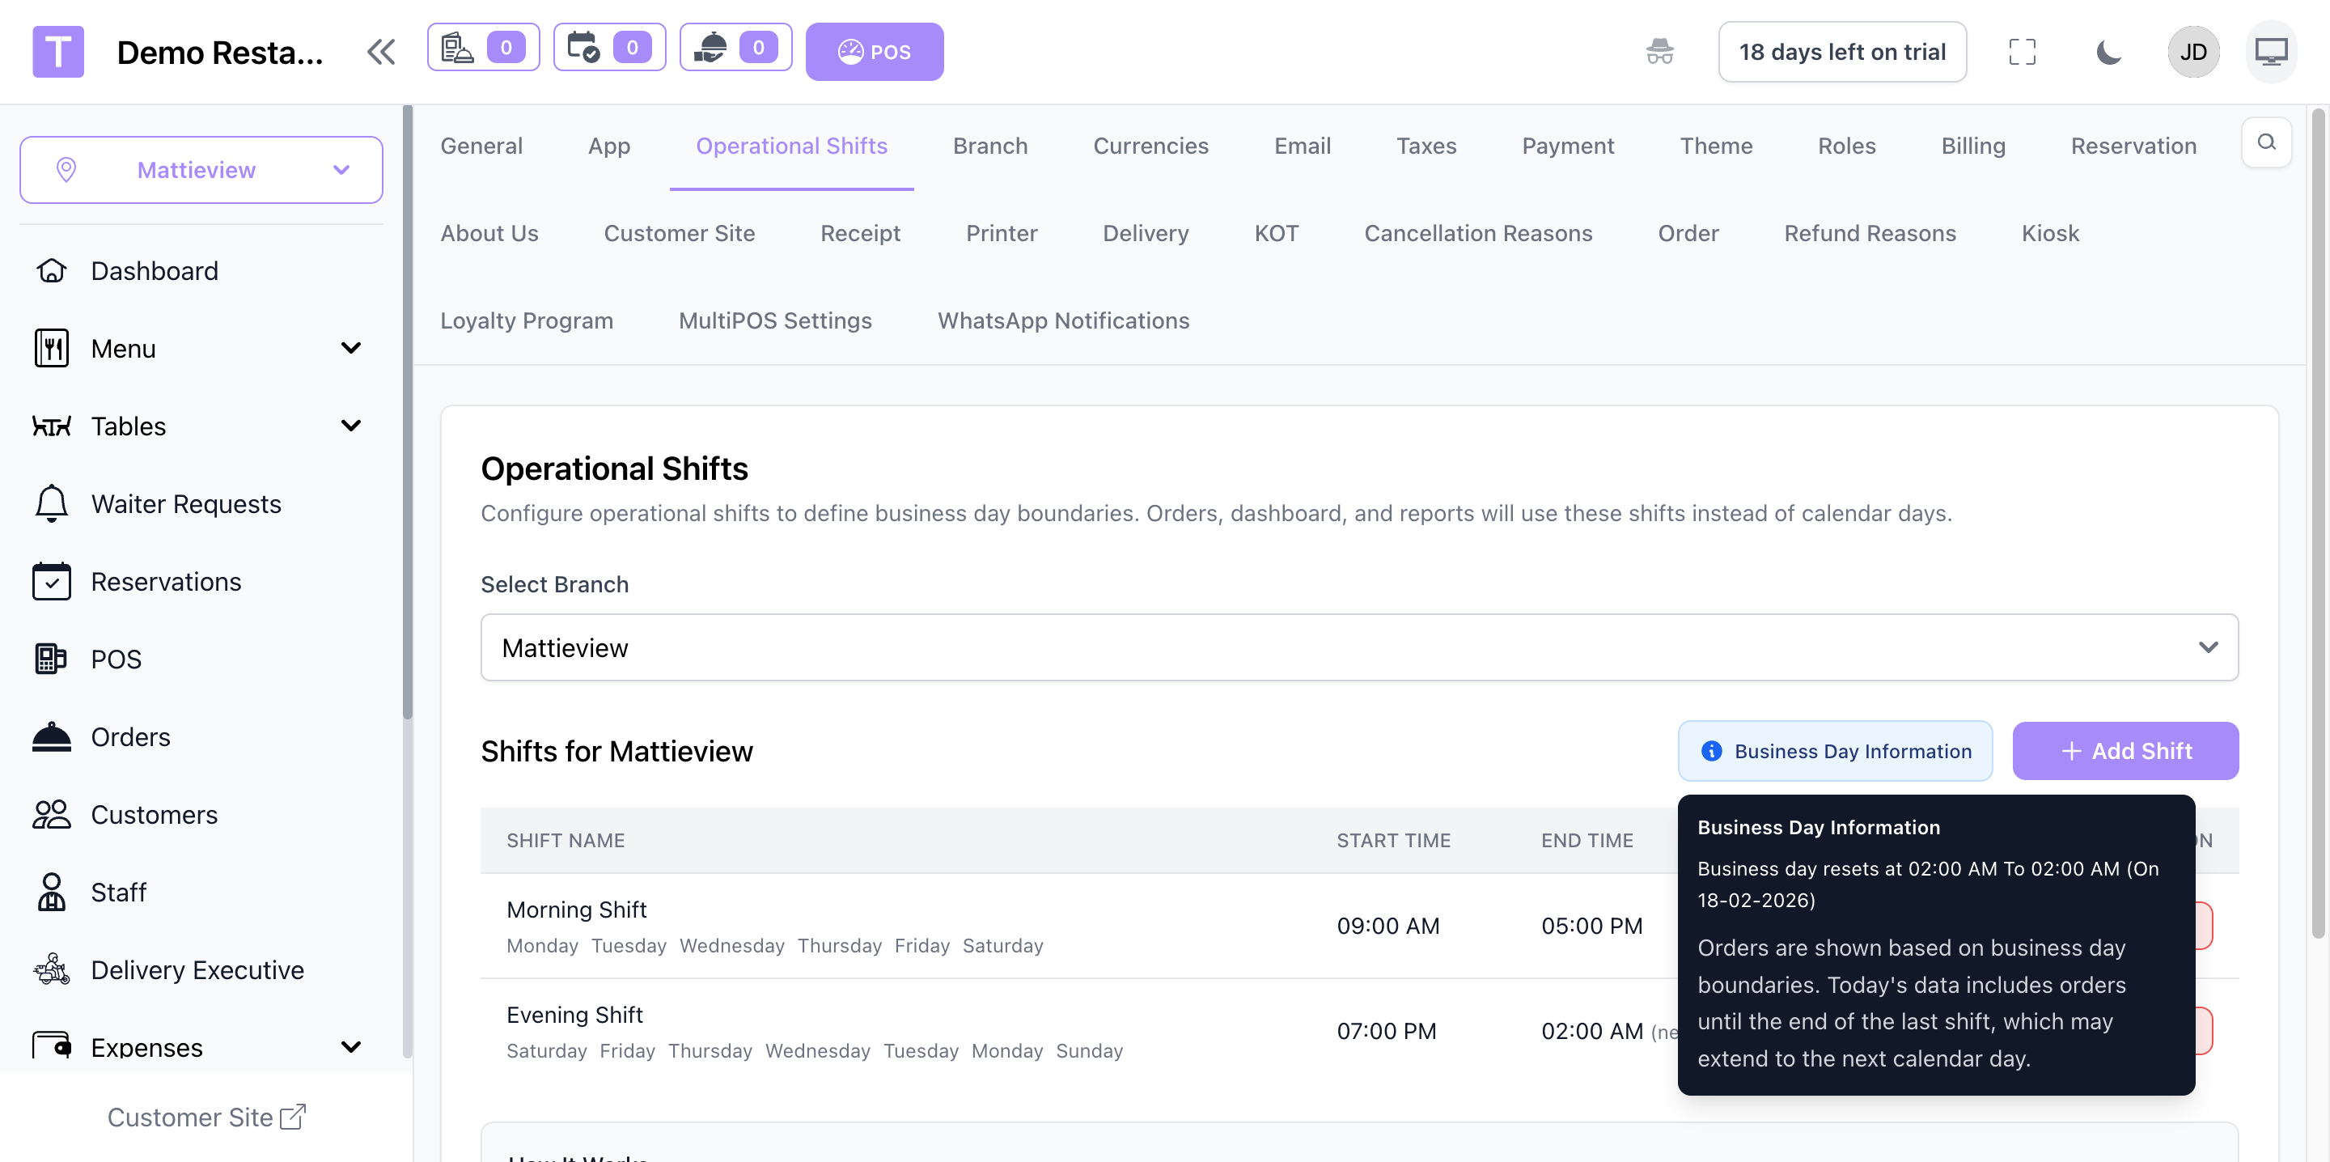Click the purple POS button
2330x1162 pixels.
point(874,52)
